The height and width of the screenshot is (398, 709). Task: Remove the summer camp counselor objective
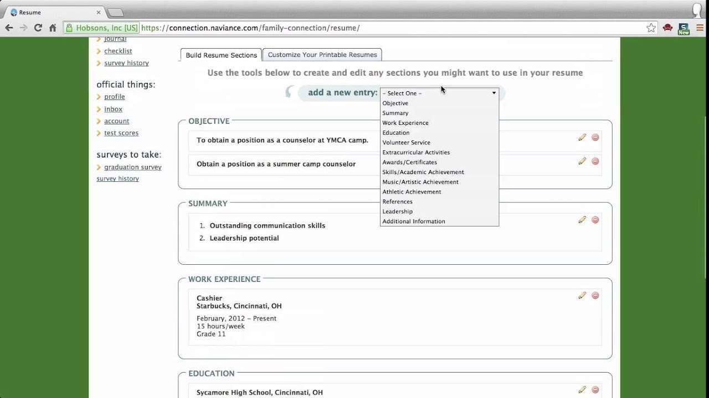595,161
